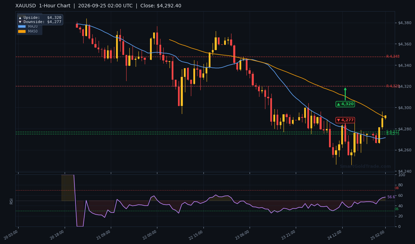This screenshot has height=244, width=415.
Task: Click the green '▲ 4,320' upside target tag
Action: [345, 104]
